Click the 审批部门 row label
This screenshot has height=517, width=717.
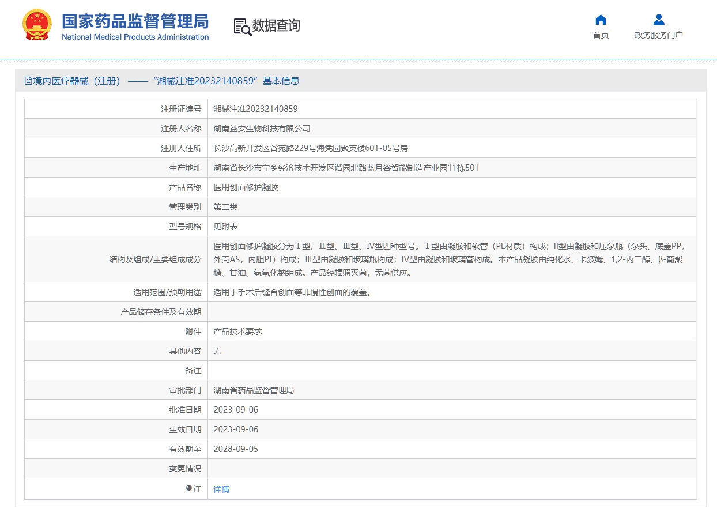click(185, 390)
